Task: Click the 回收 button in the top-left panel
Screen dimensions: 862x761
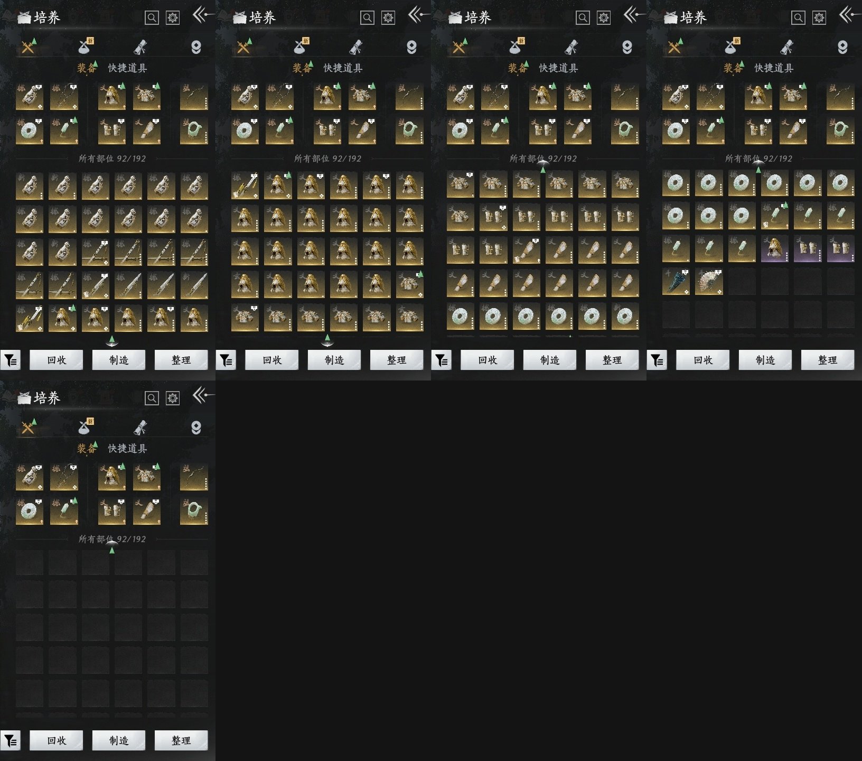Action: coord(57,360)
